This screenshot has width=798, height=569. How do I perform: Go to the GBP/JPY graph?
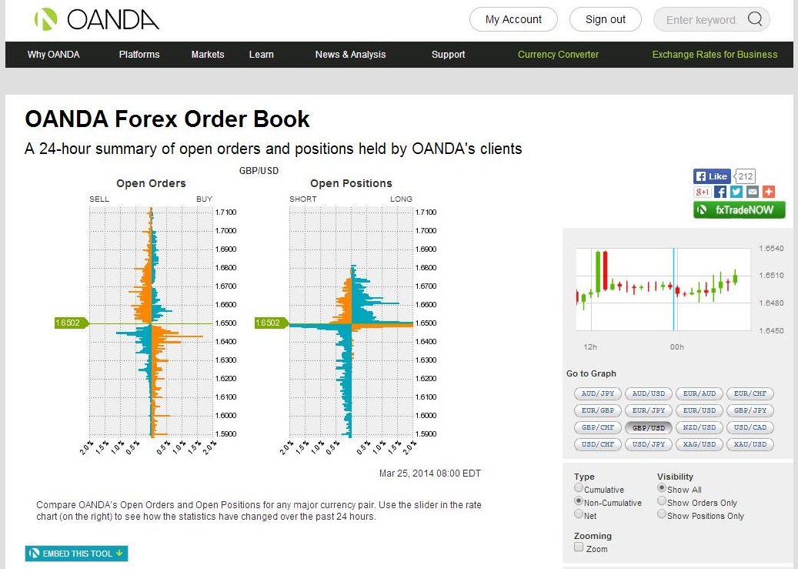[x=750, y=410]
